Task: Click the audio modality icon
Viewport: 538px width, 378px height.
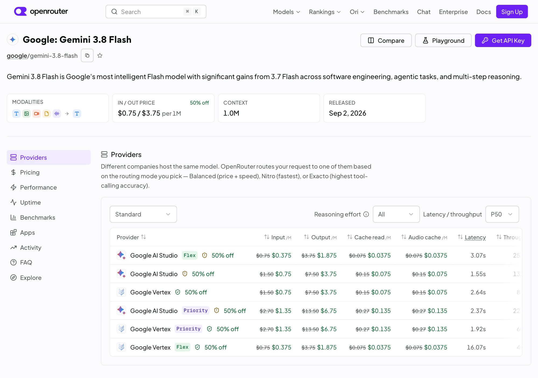Action: point(57,114)
